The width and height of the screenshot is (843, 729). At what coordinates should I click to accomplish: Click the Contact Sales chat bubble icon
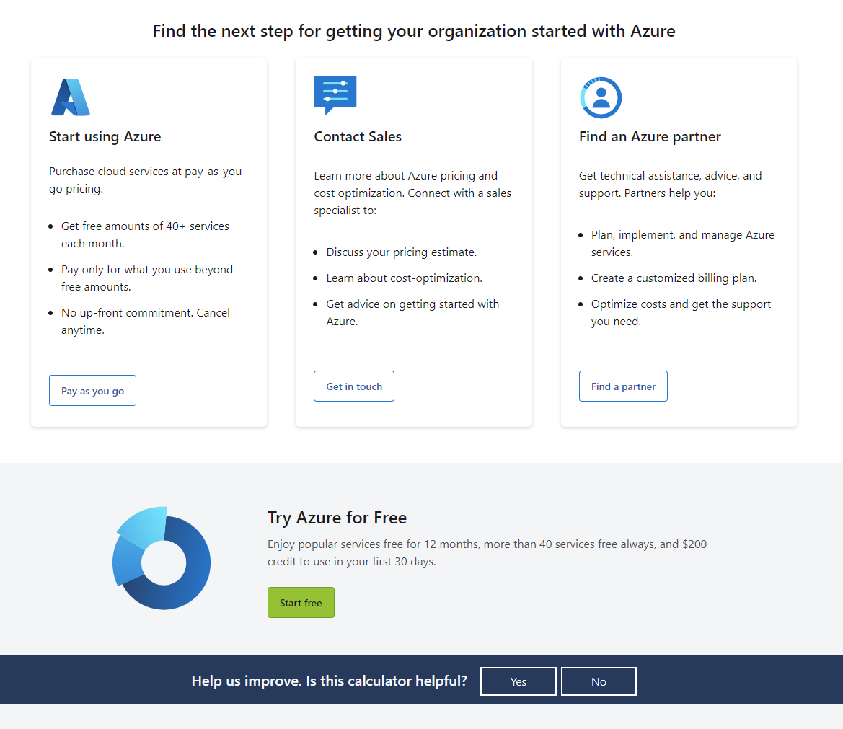pos(335,94)
